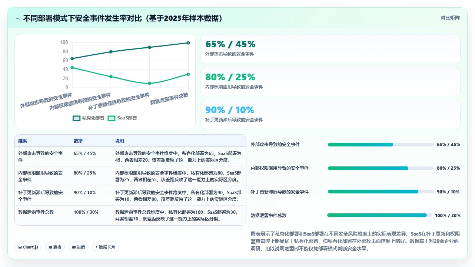This screenshot has height=267, width=475.
Task: Click the 数据泄露事件总数 x-axis label on the chart
Action: [x=169, y=99]
